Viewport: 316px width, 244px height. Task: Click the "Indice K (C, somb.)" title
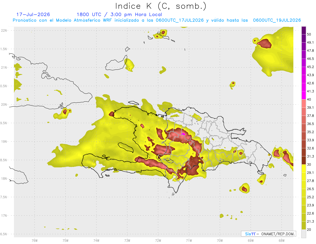pos(161,6)
